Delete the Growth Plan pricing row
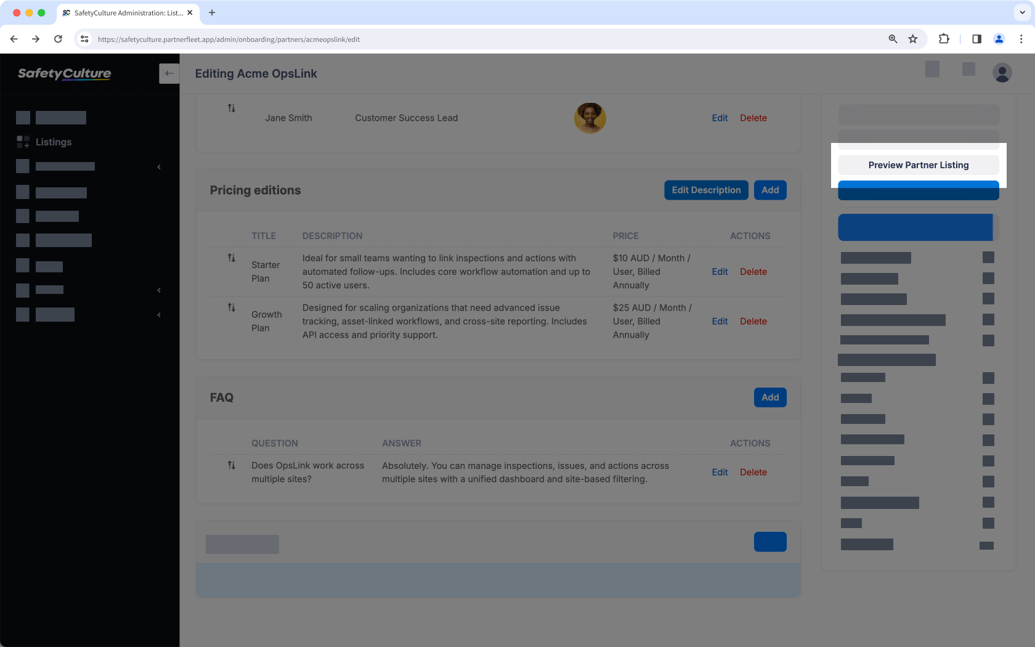The width and height of the screenshot is (1035, 647). [753, 321]
